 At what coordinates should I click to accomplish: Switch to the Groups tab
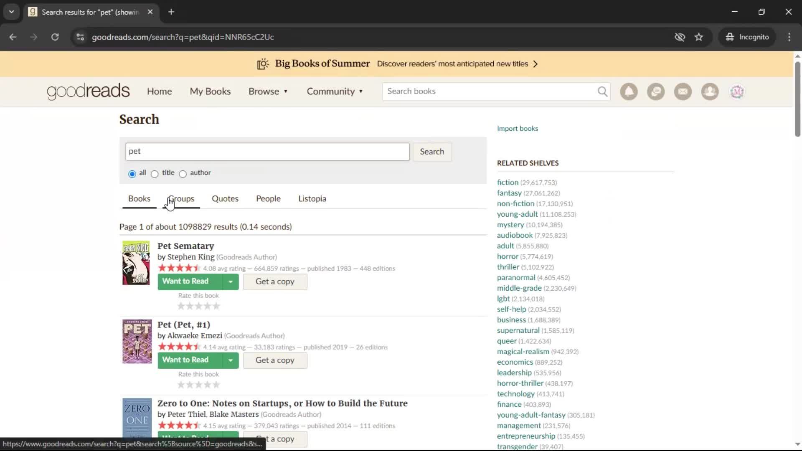[181, 199]
